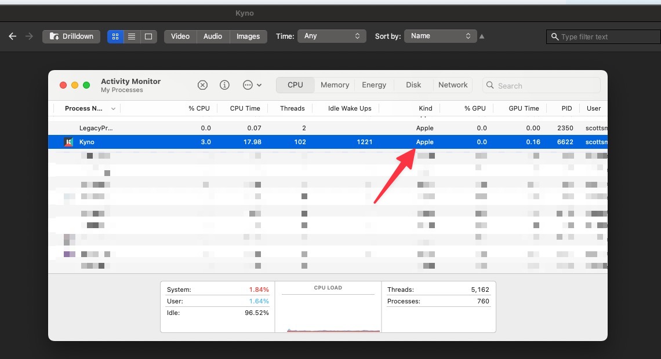Zoom Activity Monitor with green button
This screenshot has height=359, width=661.
(x=86, y=85)
